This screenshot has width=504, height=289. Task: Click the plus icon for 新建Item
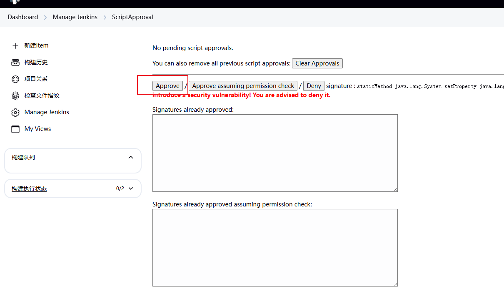click(15, 46)
